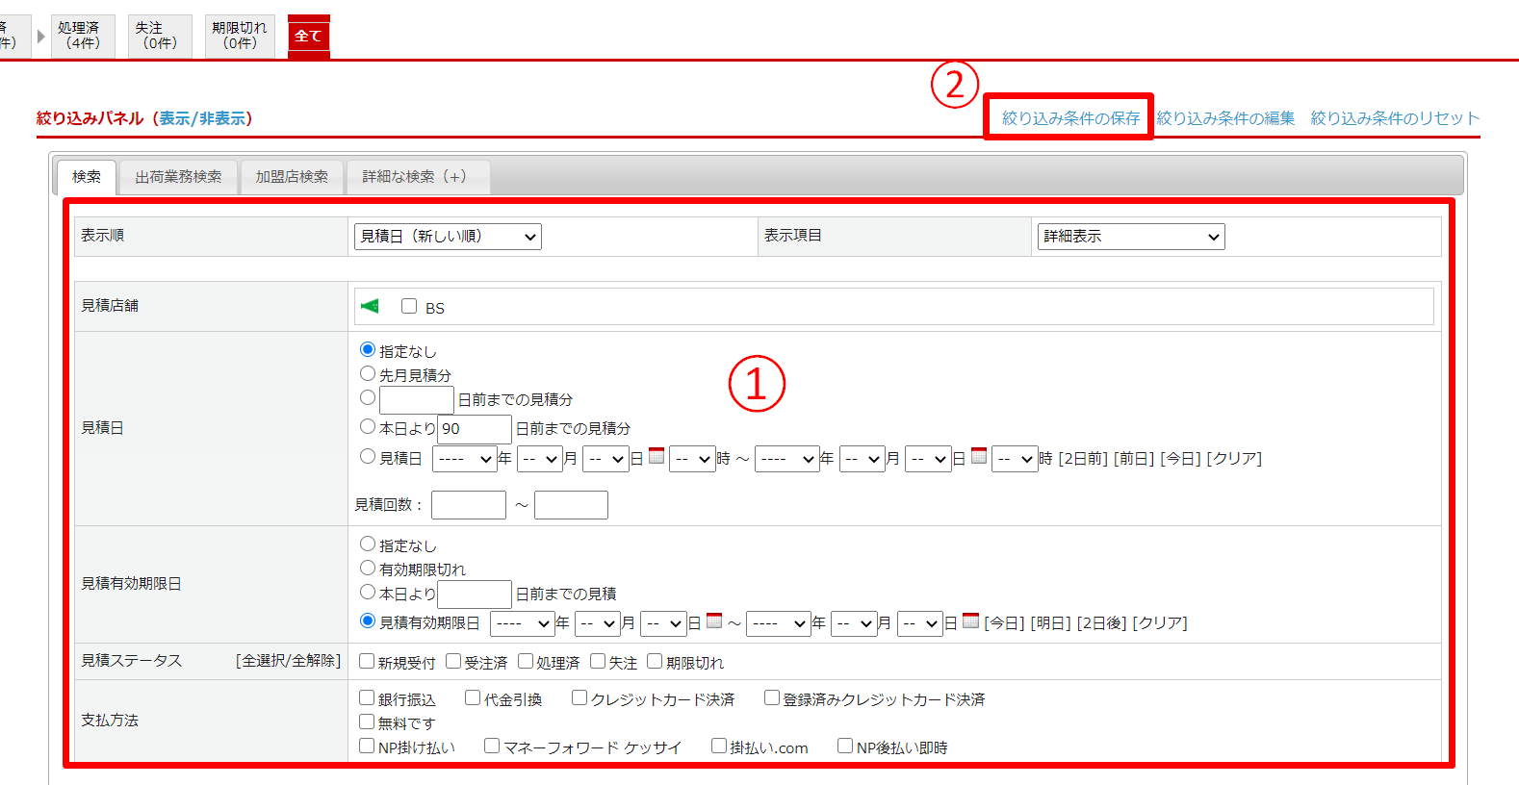This screenshot has height=785, width=1519.
Task: Select 先月見積分 radio button
Action: (x=368, y=373)
